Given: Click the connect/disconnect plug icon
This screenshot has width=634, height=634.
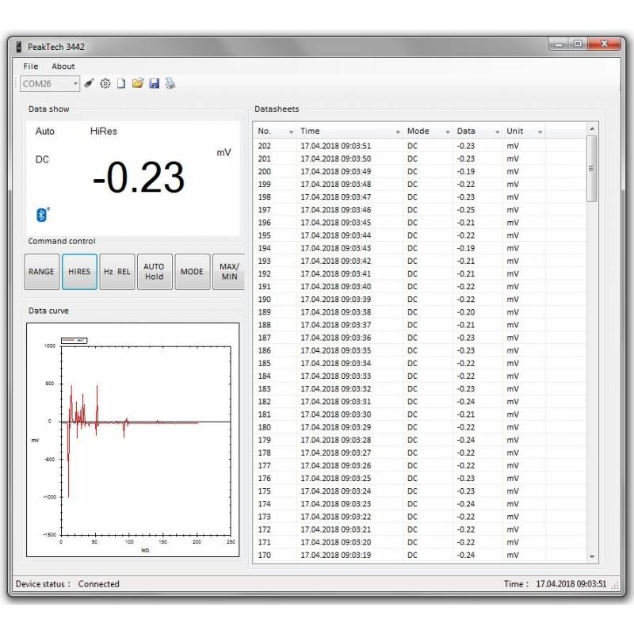Looking at the screenshot, I should pos(90,83).
